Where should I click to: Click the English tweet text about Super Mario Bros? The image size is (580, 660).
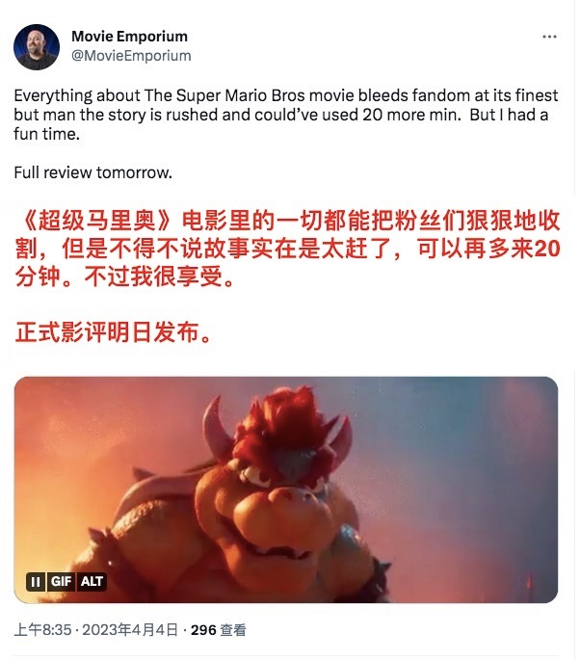point(286,115)
